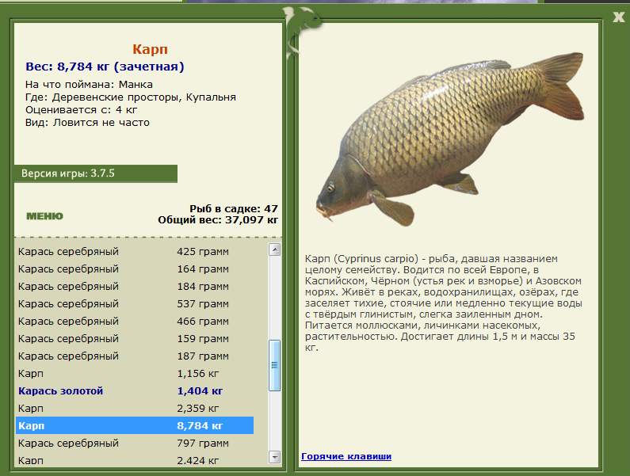Image resolution: width=630 pixels, height=476 pixels.
Task: Select Карась серебряный 425 грамм row
Action: coord(135,251)
